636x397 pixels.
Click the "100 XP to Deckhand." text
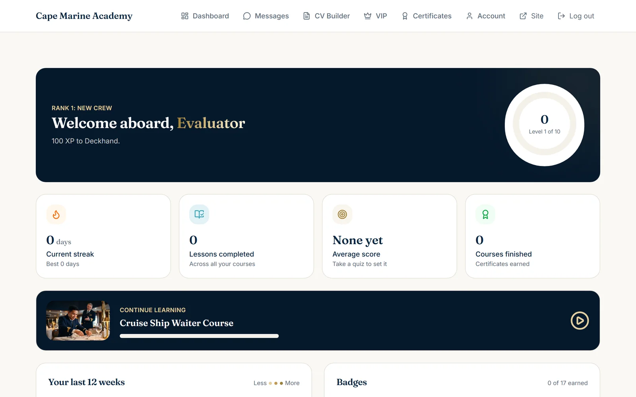85,141
